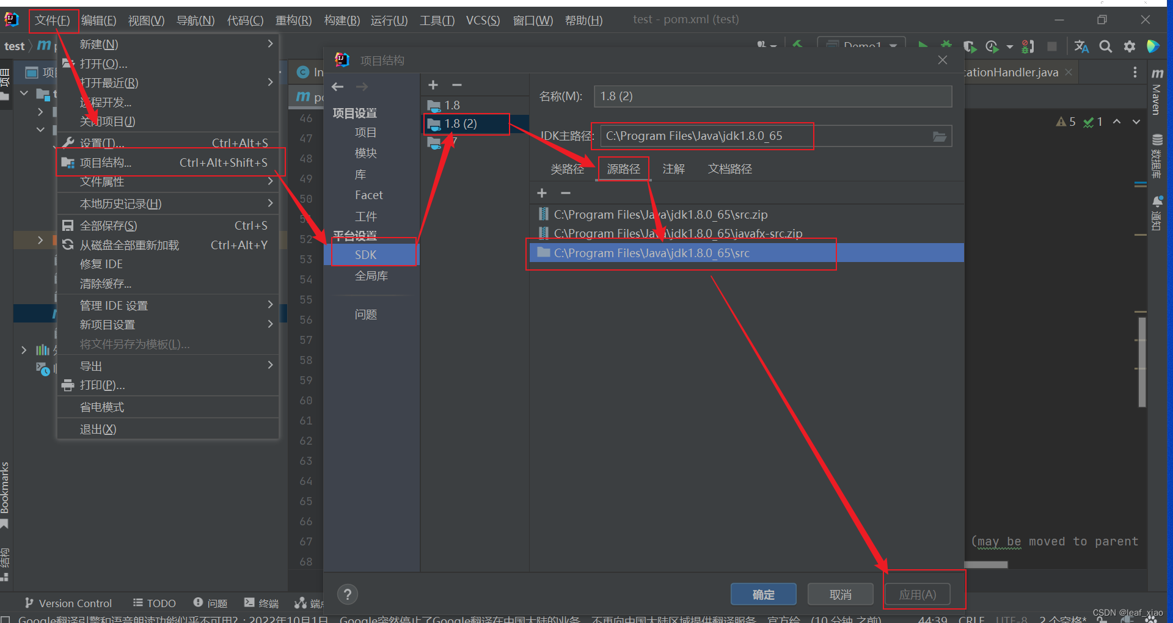Viewport: 1173px width, 623px height.
Task: Open help with the question mark button
Action: pyautogui.click(x=348, y=594)
